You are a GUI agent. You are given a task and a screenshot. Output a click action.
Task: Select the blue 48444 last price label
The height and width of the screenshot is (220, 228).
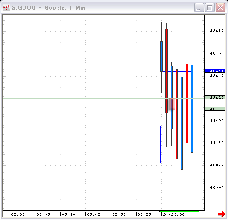pos(215,71)
